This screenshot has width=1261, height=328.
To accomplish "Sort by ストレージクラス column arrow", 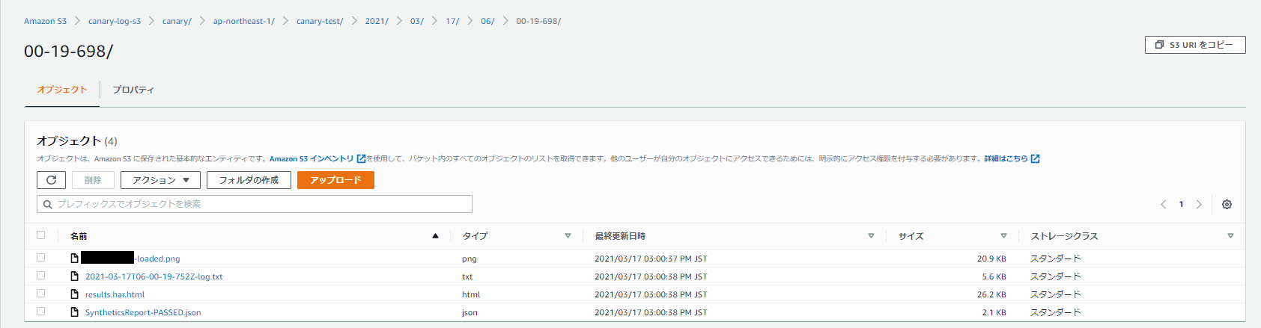I will click(x=1230, y=236).
